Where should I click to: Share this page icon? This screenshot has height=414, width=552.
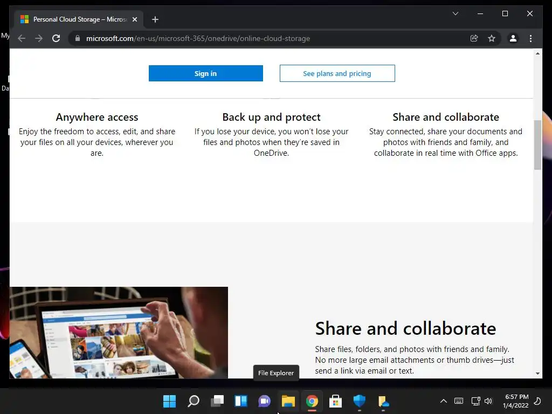474,38
